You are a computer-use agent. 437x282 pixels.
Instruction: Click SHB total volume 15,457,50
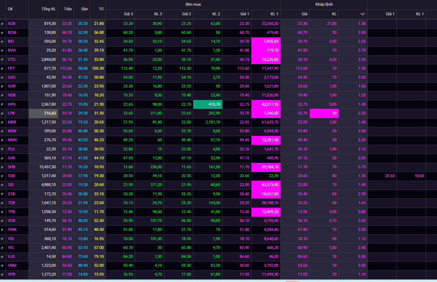(48, 167)
